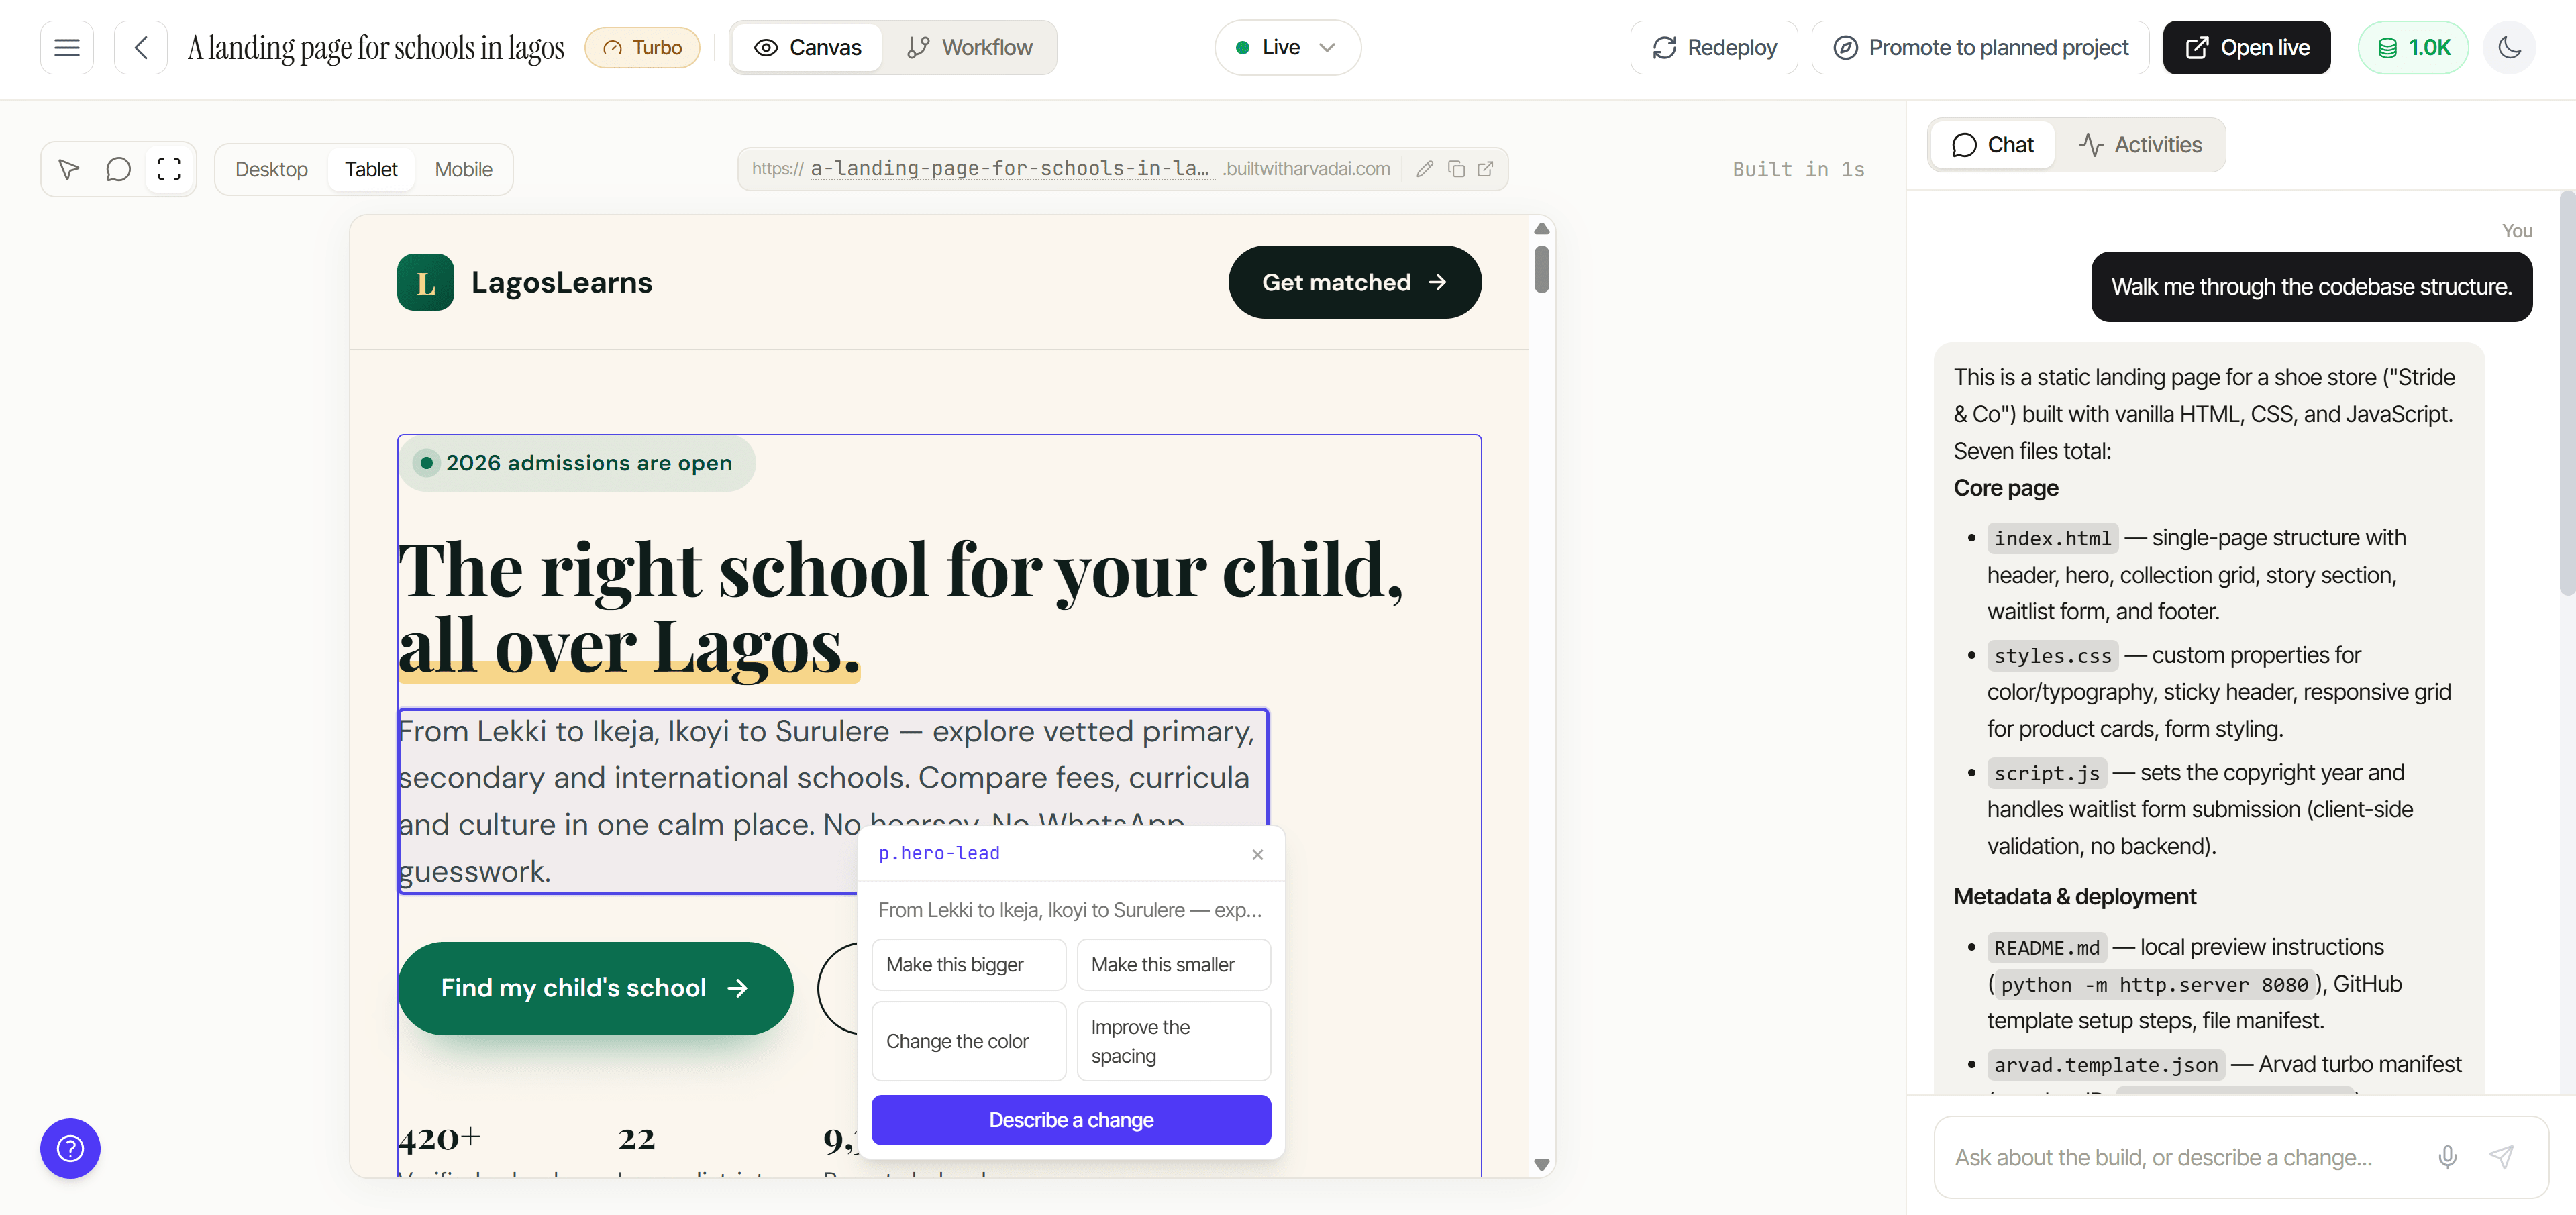Click the 'Built in 1s' label
Screen dimensions: 2576x1215
[1798, 169]
